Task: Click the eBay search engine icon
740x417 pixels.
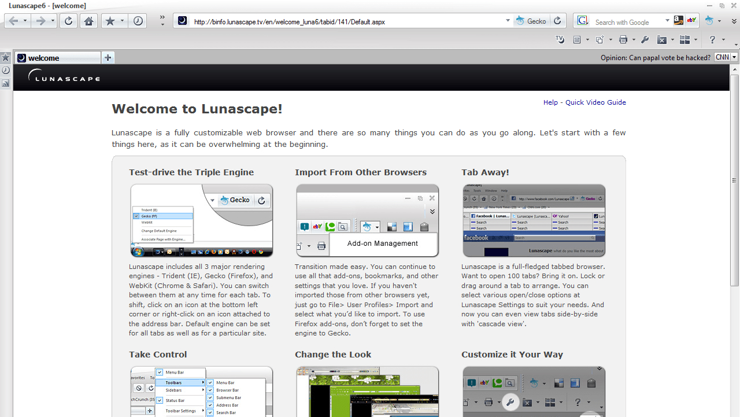Action: (691, 21)
